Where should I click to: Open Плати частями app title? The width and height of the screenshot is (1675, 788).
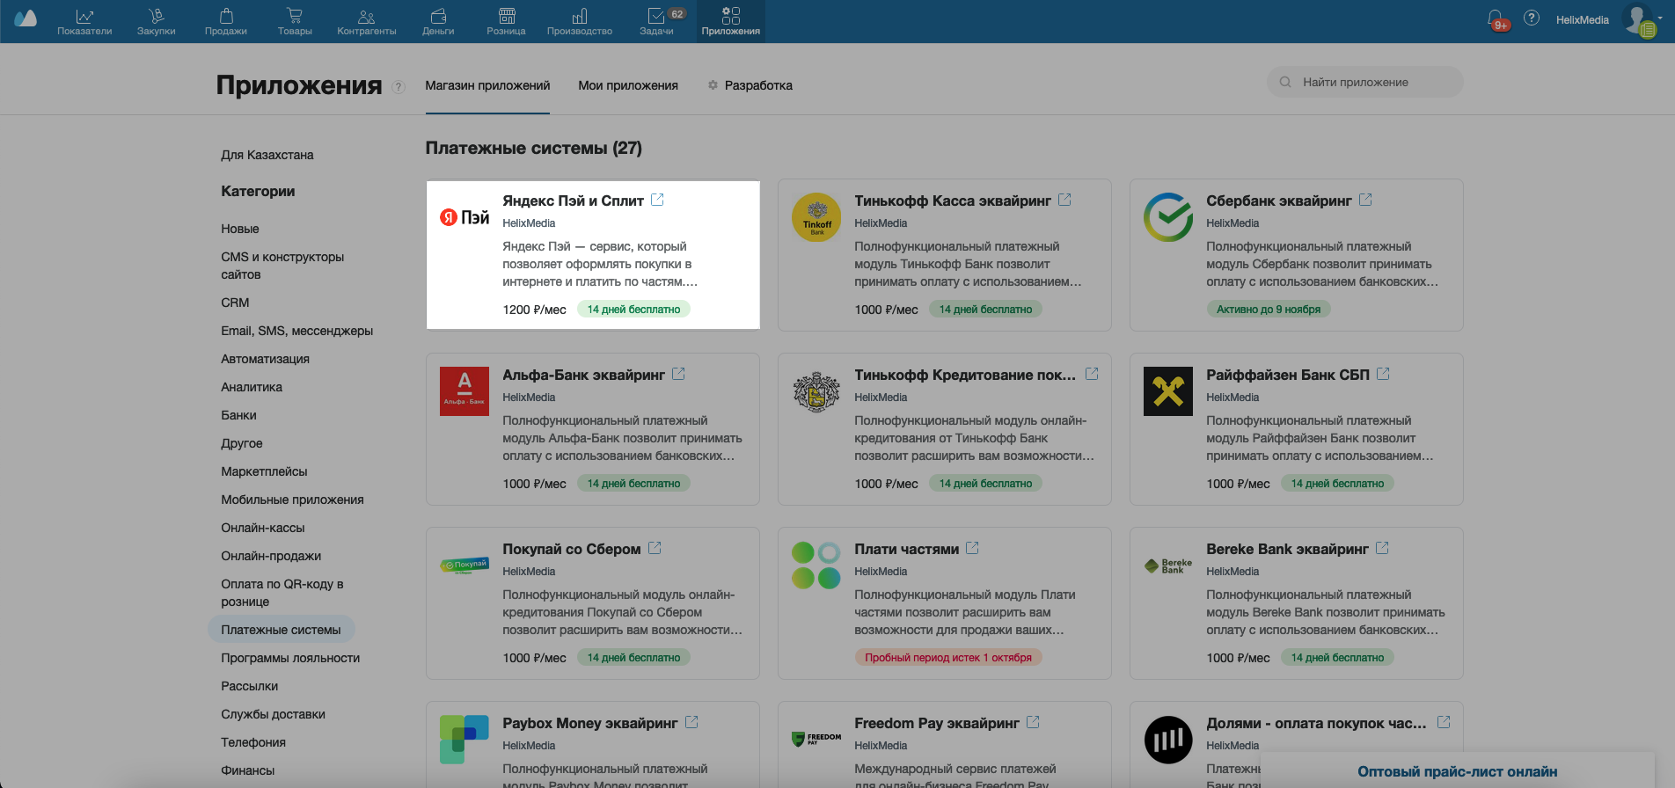907,549
